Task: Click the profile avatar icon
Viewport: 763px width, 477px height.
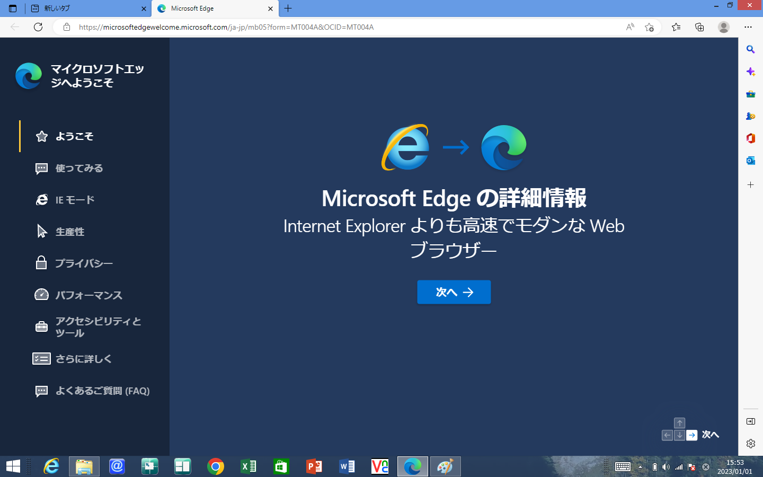Action: click(x=724, y=27)
